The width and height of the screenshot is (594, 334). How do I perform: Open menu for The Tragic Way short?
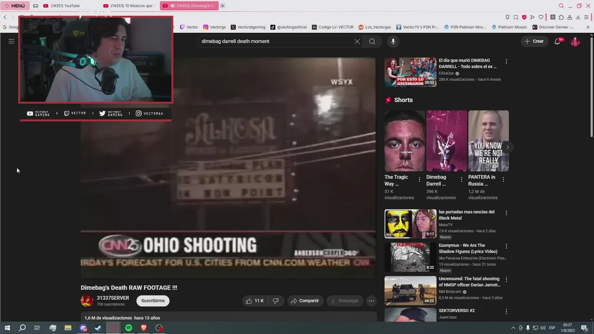click(420, 179)
